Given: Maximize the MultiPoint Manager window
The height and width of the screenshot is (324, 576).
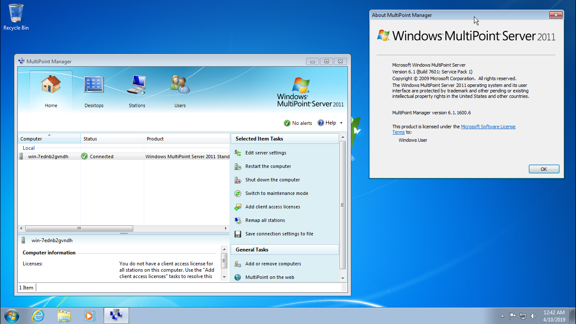Looking at the screenshot, I should [327, 61].
